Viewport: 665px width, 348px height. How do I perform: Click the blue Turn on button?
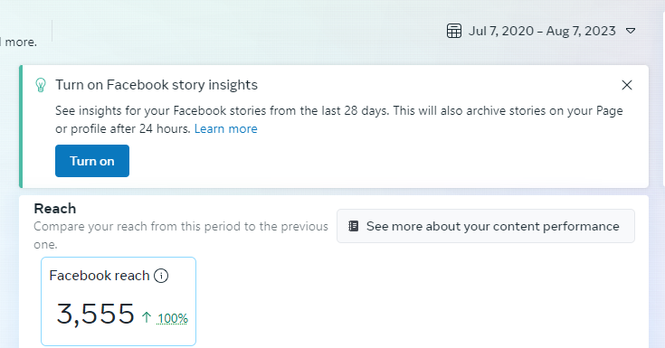[92, 161]
